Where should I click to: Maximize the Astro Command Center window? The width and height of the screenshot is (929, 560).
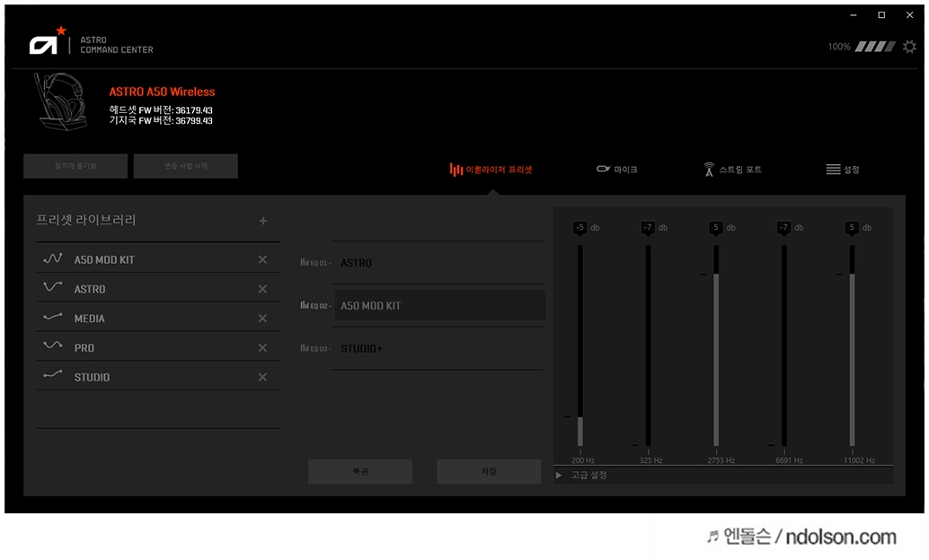pos(881,14)
